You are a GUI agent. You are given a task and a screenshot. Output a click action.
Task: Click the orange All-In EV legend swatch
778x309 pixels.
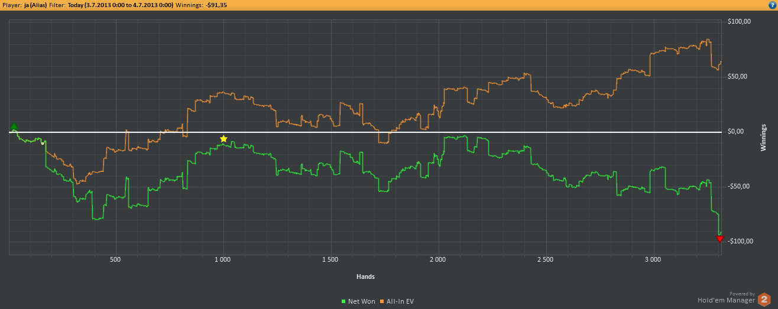382,301
